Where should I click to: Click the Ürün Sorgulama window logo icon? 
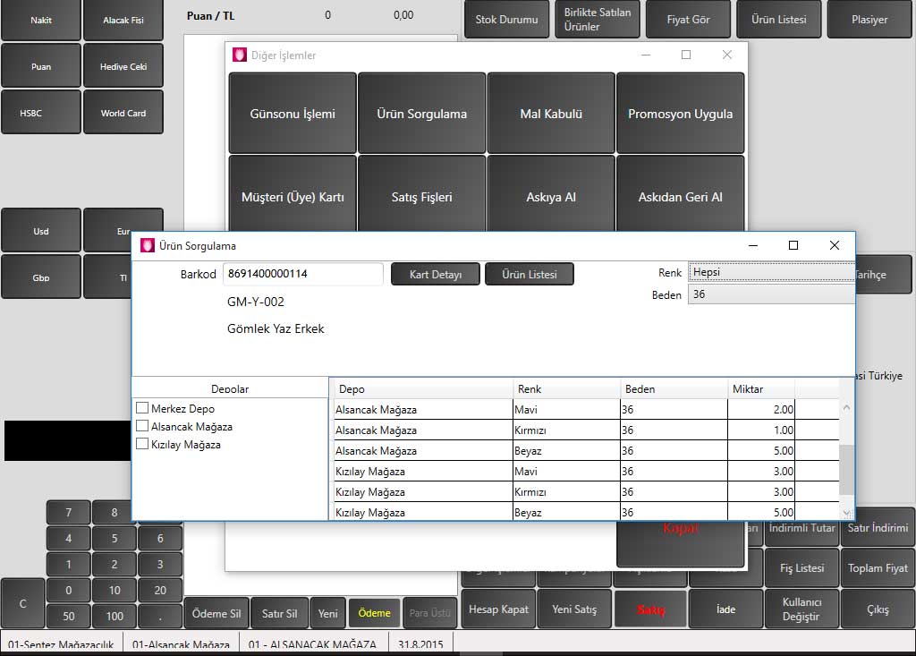(148, 245)
